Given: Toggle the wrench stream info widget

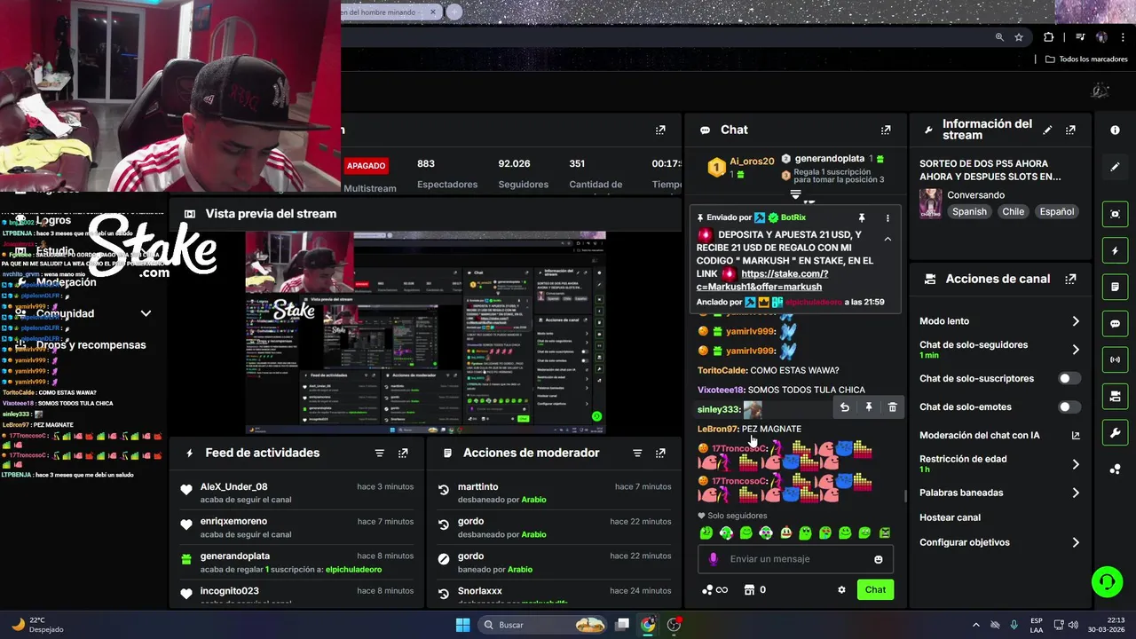Looking at the screenshot, I should (x=1115, y=432).
